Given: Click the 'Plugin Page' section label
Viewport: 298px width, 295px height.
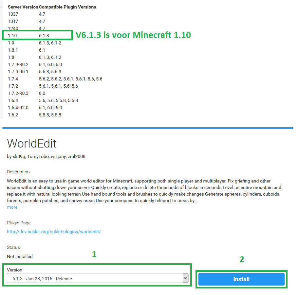Looking at the screenshot, I should point(19,223).
